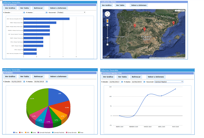This screenshot has height=138, width=204.
Task: Click Ver Gráfico in Comisiones Agentes panel
Action: [108, 77]
